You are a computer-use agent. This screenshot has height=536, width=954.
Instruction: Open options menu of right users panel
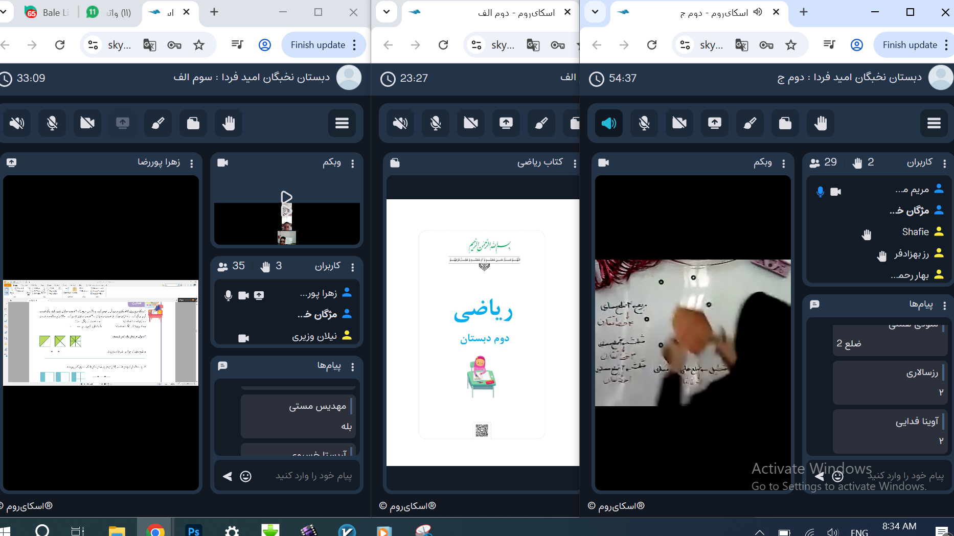pos(944,164)
